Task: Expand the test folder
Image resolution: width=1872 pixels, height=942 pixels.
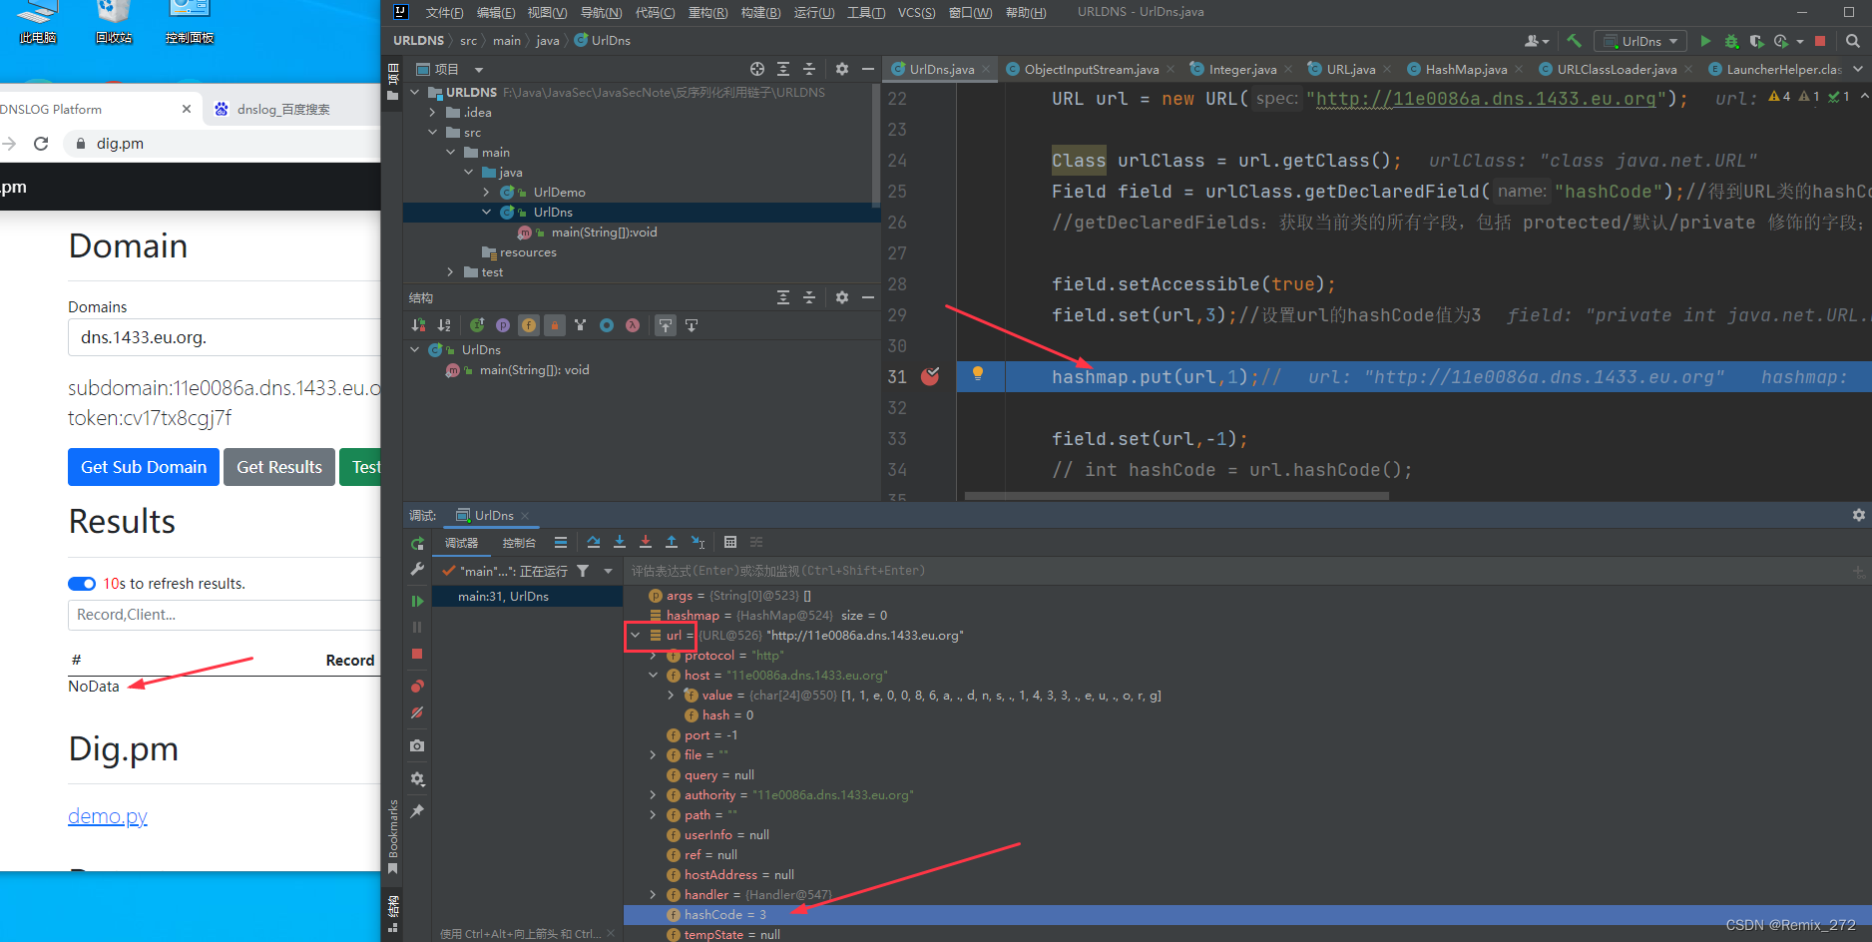Action: 451,272
